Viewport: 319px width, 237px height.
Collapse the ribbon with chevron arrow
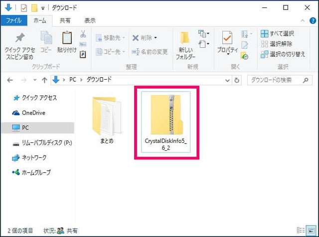point(303,20)
